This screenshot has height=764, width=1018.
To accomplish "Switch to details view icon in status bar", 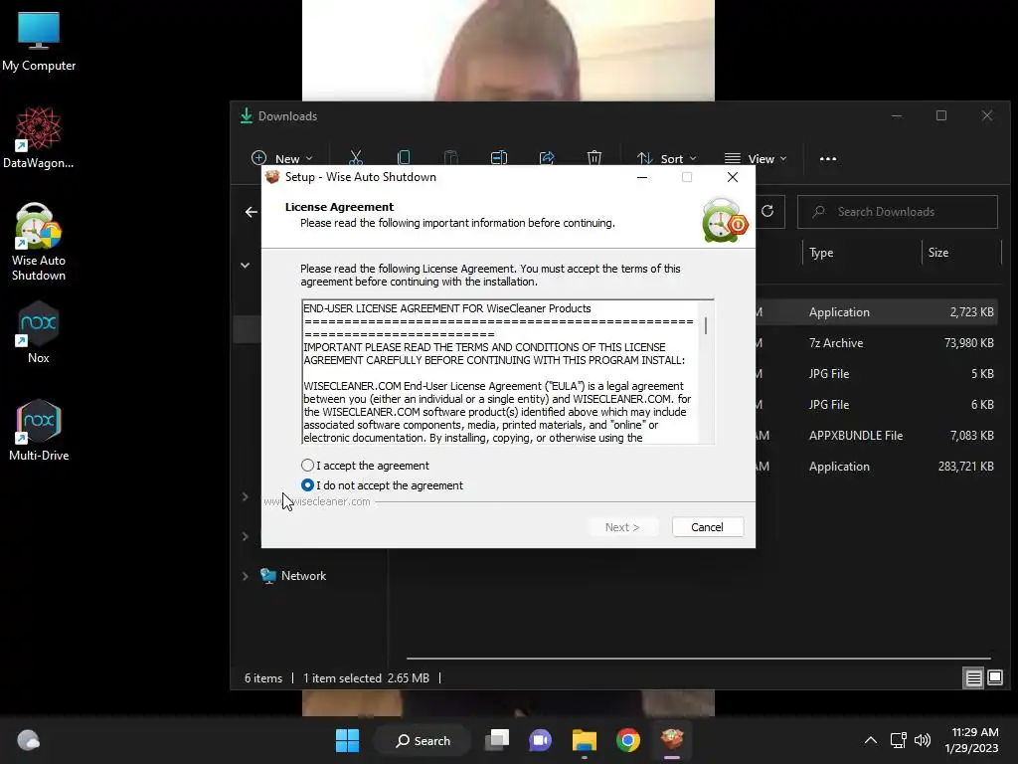I will point(973,678).
